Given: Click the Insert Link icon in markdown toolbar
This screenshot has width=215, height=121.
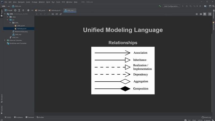Looking at the screenshot, I should [x=60, y=14].
